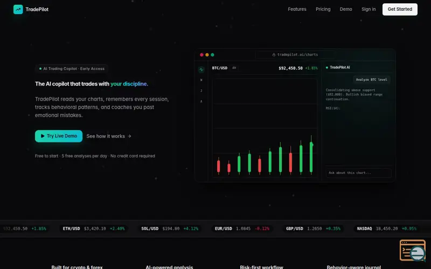This screenshot has height=269, width=431.
Task: Click the Consolidating above support AI response text
Action: pyautogui.click(x=354, y=95)
